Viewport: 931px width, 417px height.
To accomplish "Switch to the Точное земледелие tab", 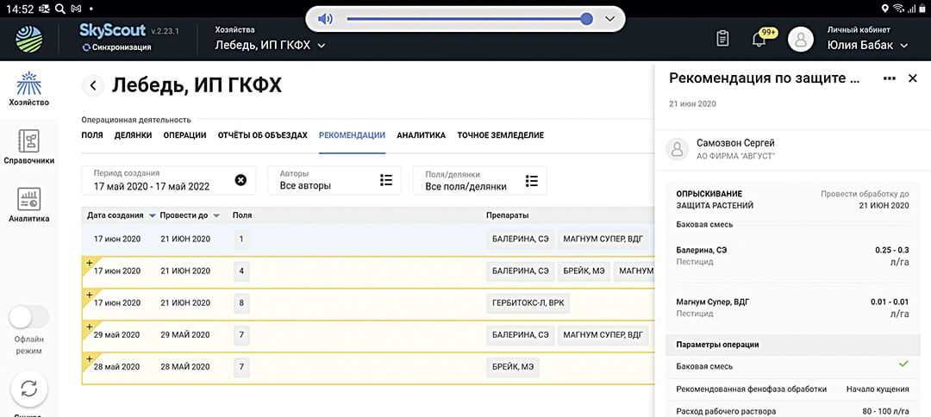I will (x=500, y=135).
